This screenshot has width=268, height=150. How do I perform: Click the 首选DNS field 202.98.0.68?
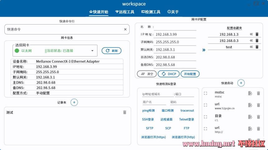point(175,57)
